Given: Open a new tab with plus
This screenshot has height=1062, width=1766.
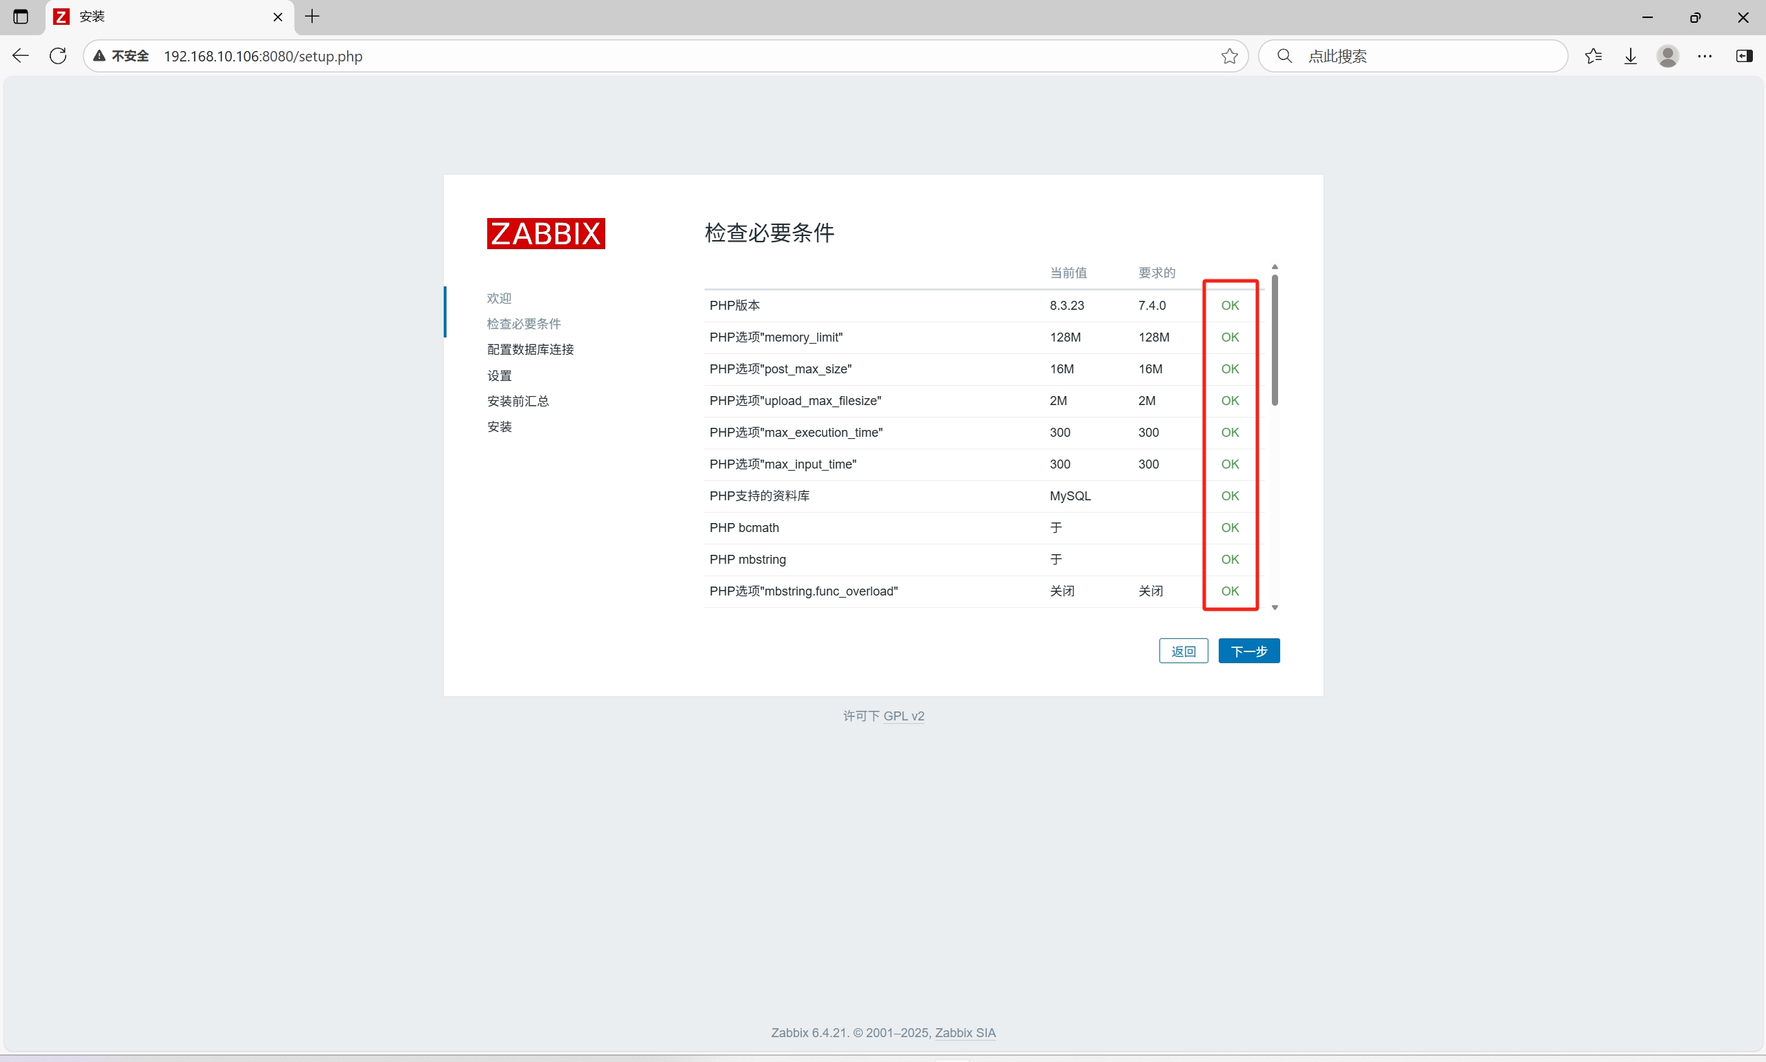Looking at the screenshot, I should (312, 17).
